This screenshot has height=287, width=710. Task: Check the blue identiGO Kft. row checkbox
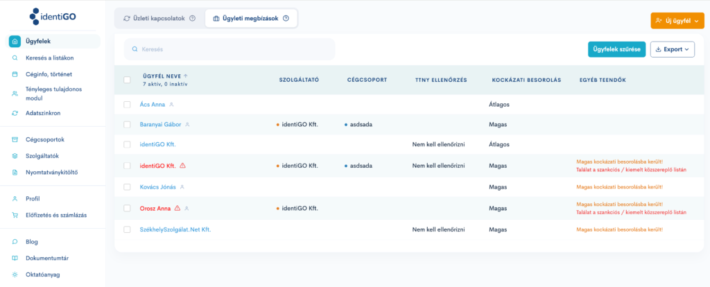click(128, 144)
